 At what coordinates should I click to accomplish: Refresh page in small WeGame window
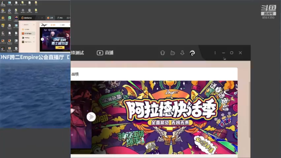tap(42, 18)
